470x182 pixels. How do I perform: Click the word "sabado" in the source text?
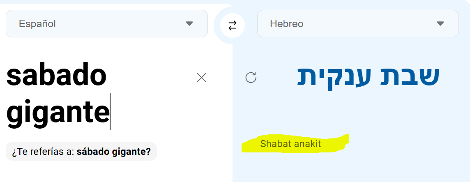(56, 77)
